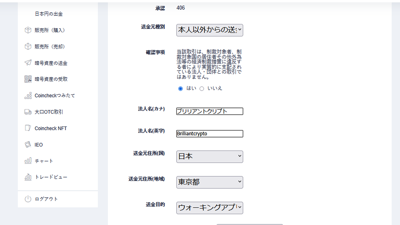Select 販売所（売却） in the sidebar
This screenshot has width=400, height=225.
49,46
